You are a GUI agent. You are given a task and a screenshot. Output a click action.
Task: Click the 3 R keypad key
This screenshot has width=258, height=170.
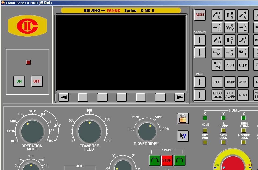(x=243, y=40)
